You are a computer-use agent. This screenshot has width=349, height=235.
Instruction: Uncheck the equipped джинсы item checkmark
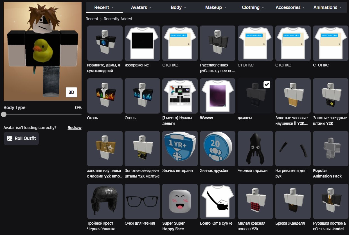(x=267, y=84)
